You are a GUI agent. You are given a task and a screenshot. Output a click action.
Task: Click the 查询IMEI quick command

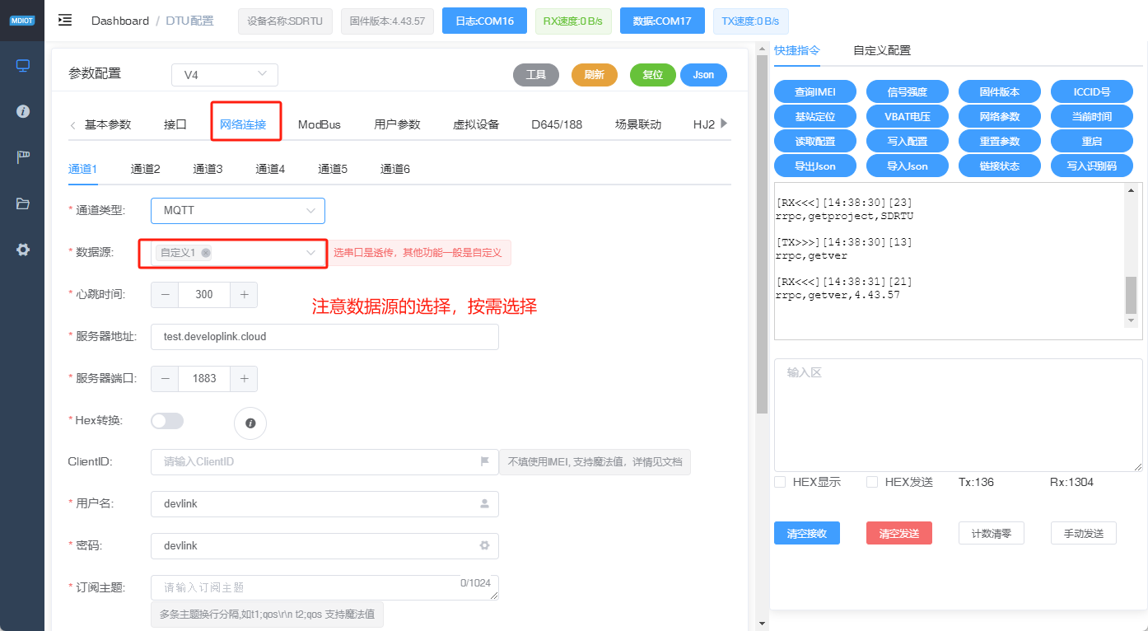[815, 91]
